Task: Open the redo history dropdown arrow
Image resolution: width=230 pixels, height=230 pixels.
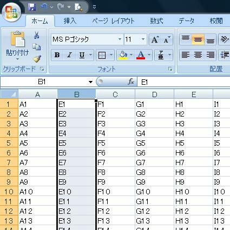Action: (x=69, y=7)
